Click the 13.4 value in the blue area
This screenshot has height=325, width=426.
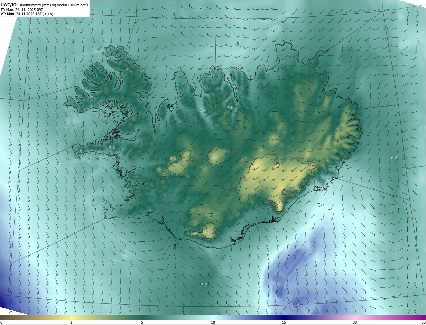295,304
